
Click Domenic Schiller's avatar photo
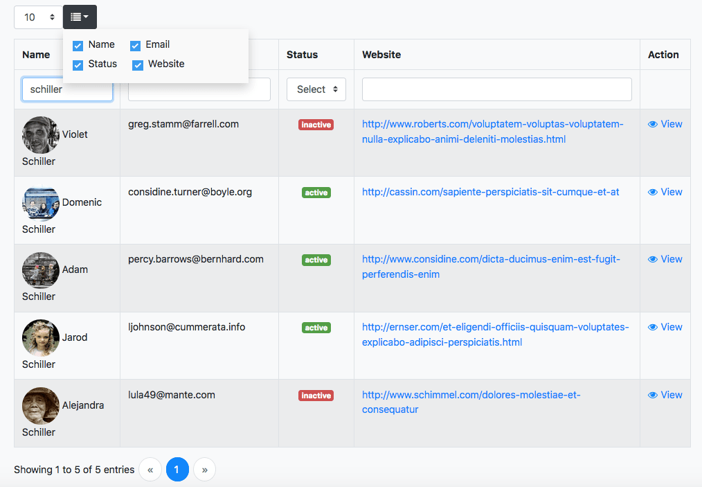tap(41, 202)
